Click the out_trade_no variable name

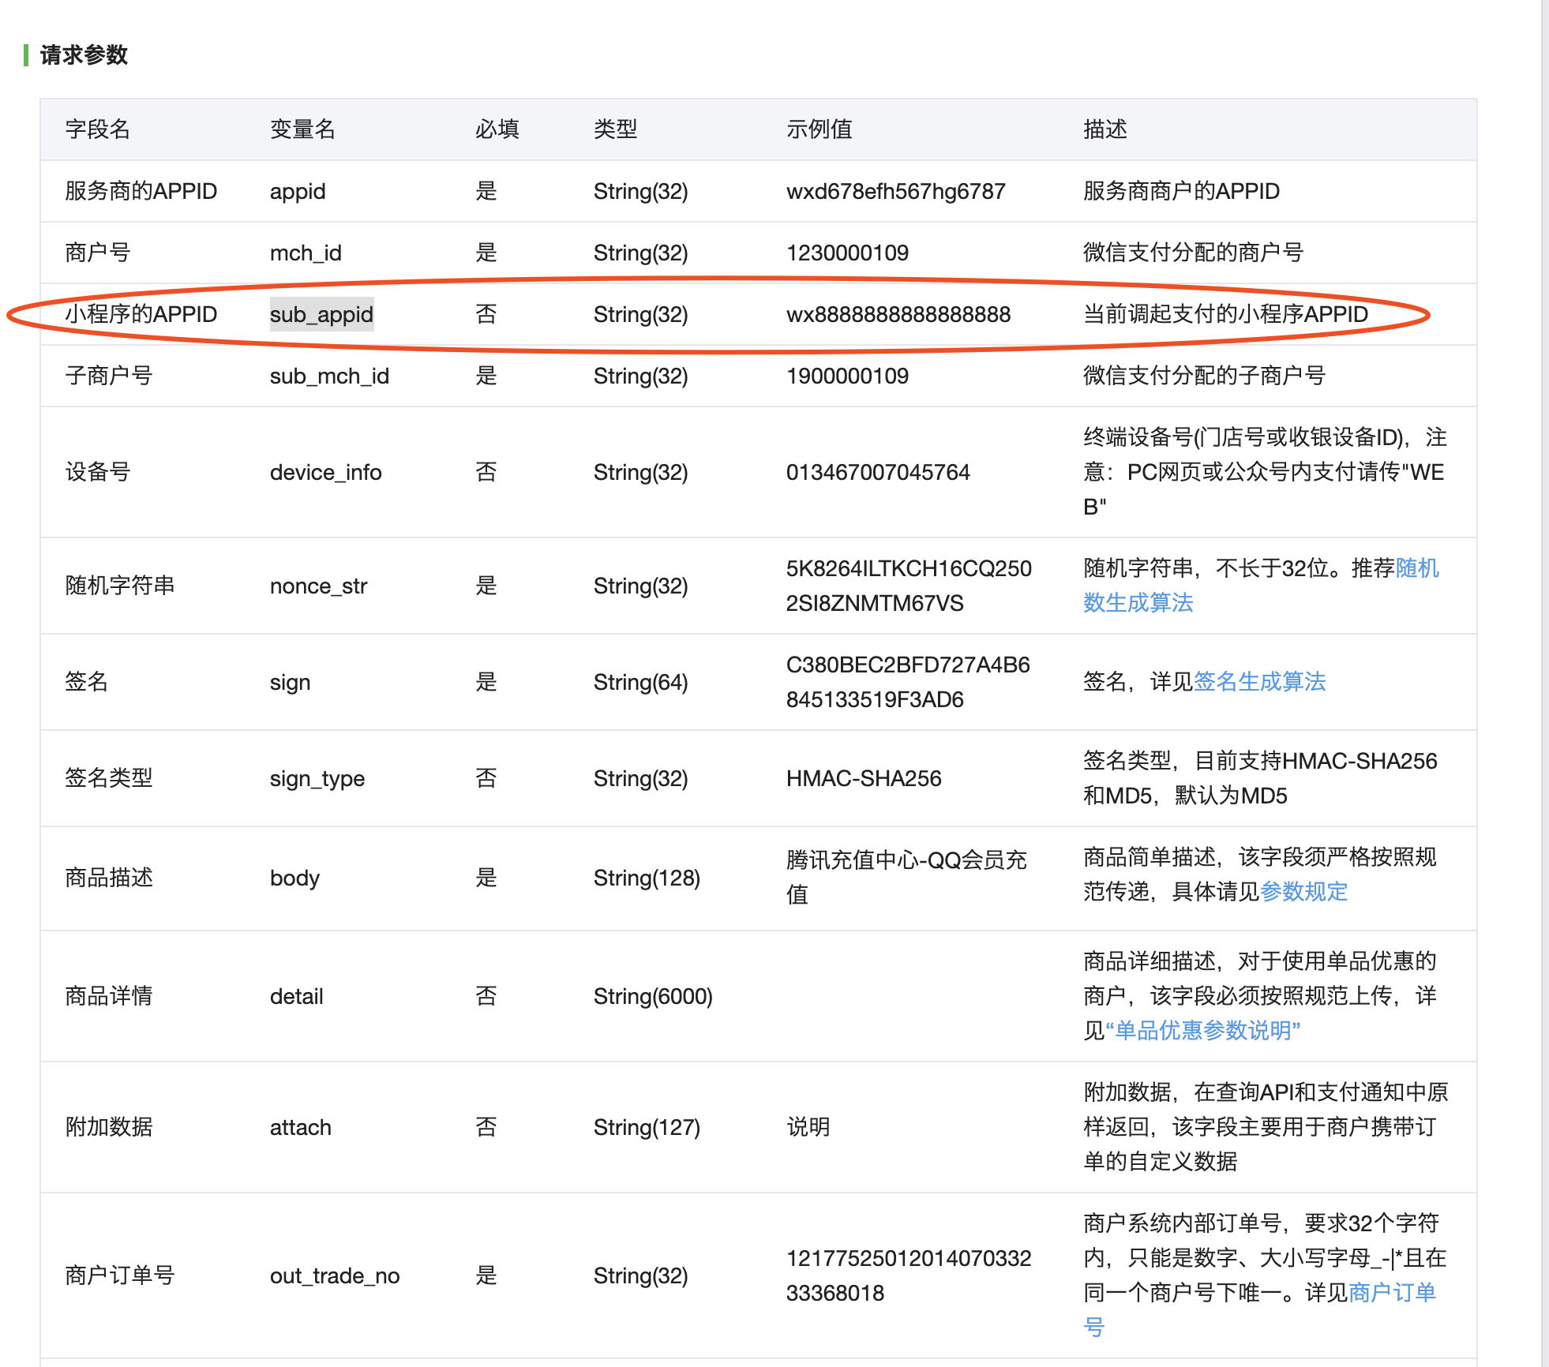[335, 1275]
